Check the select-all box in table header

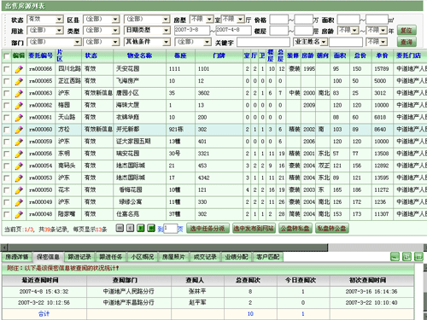tap(6, 56)
